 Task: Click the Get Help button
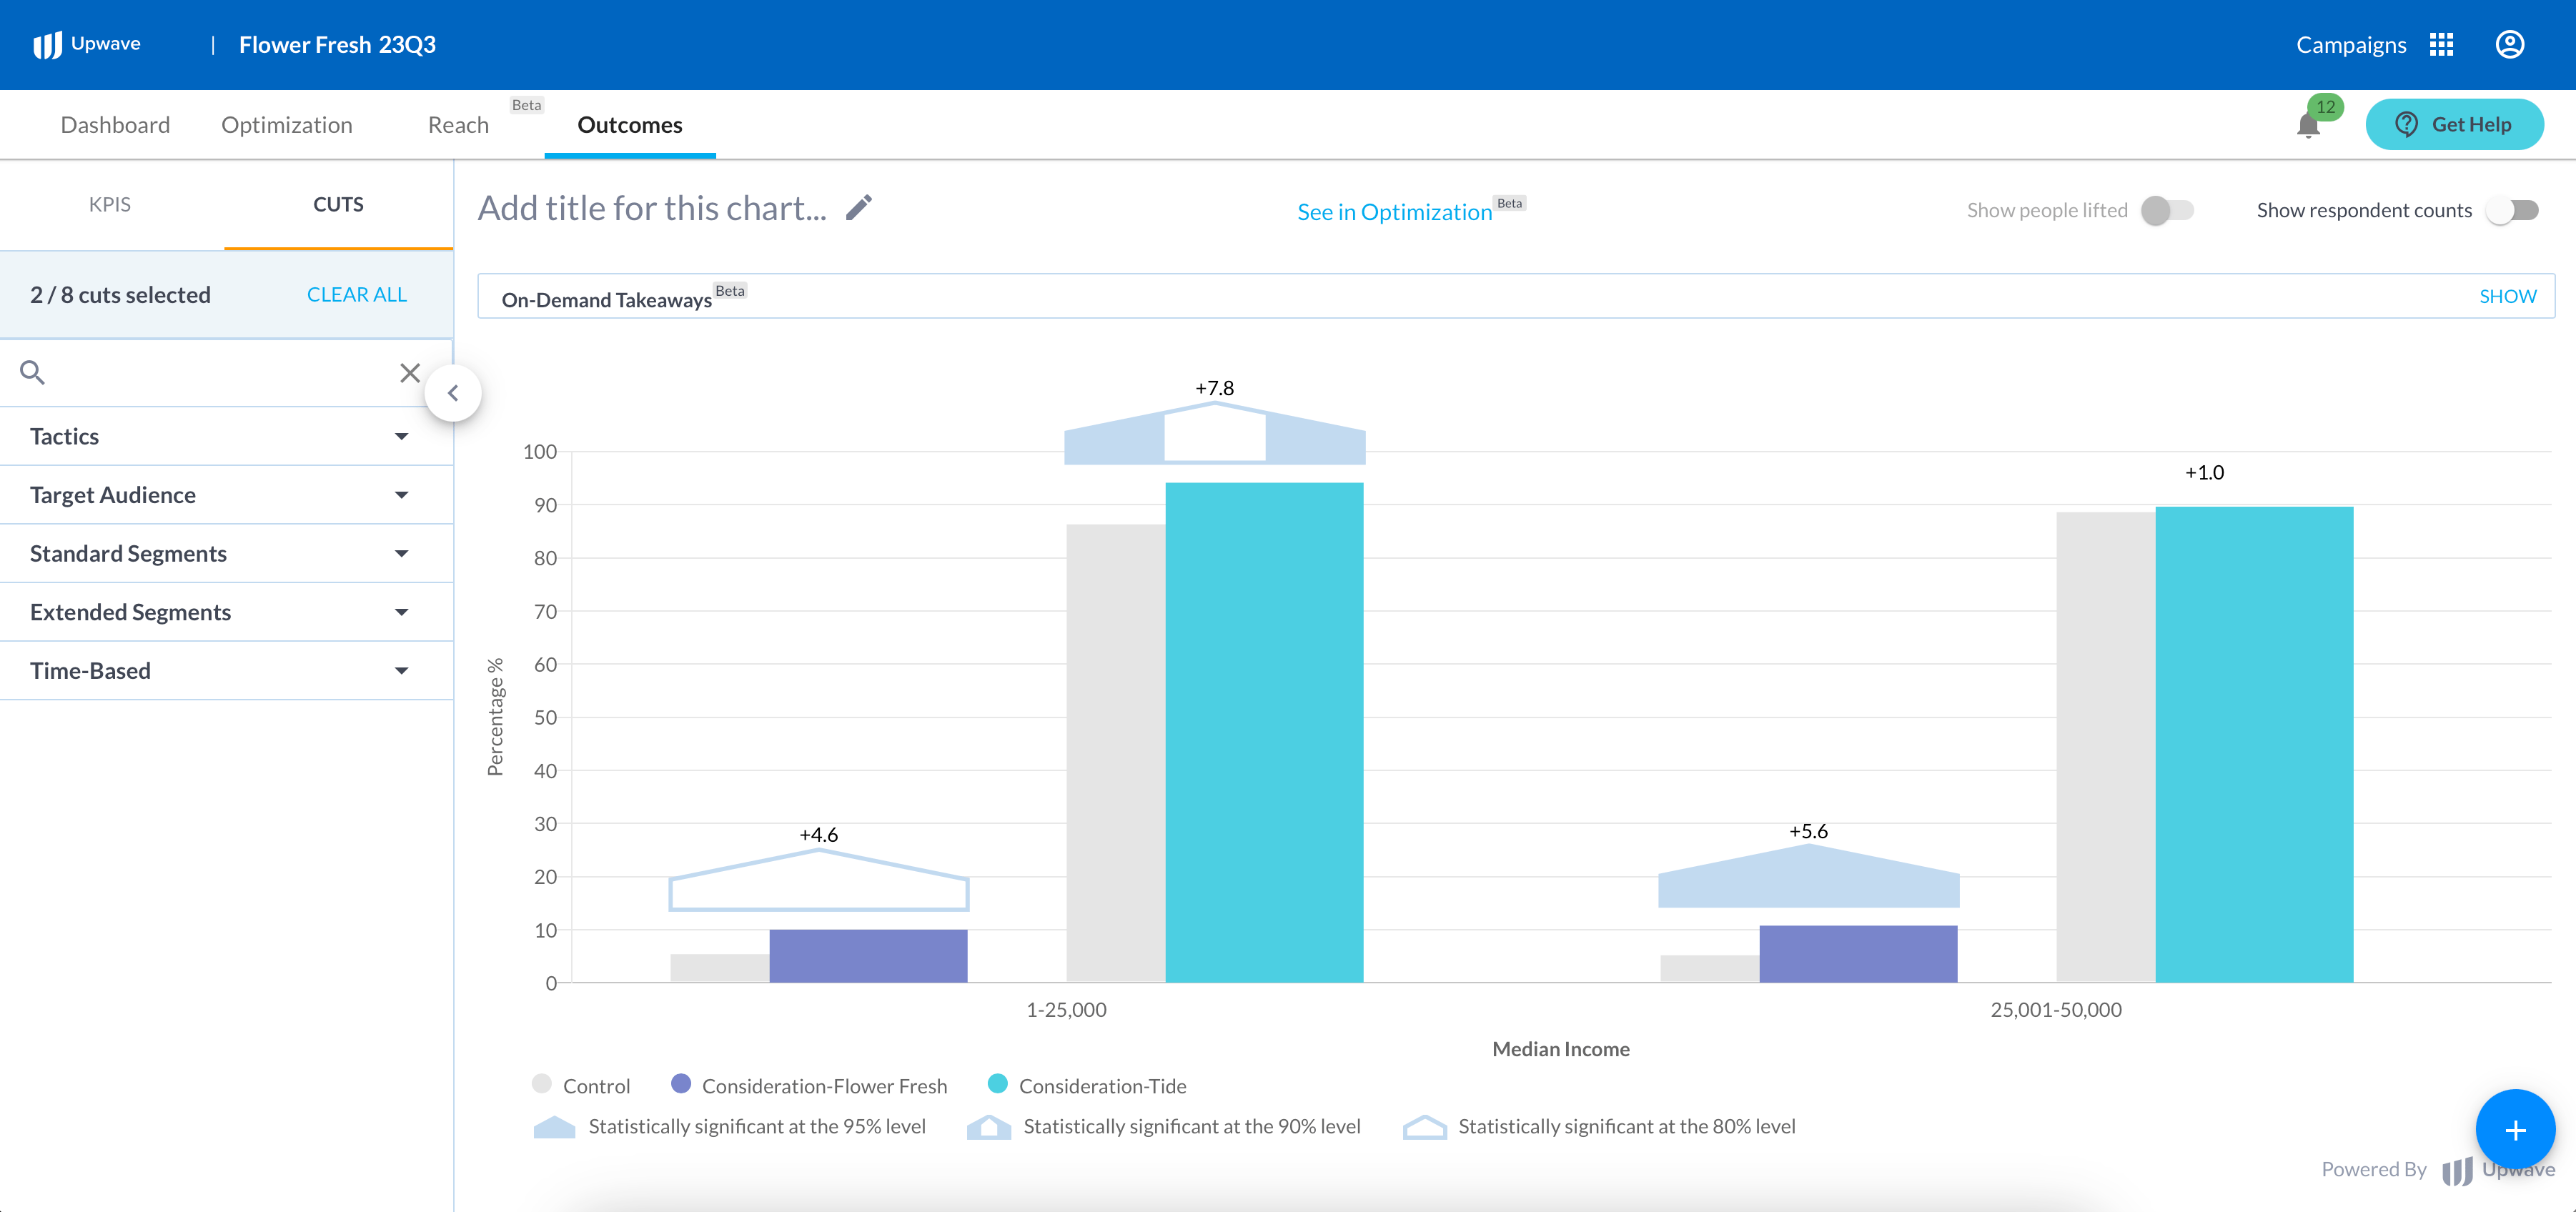(2454, 125)
